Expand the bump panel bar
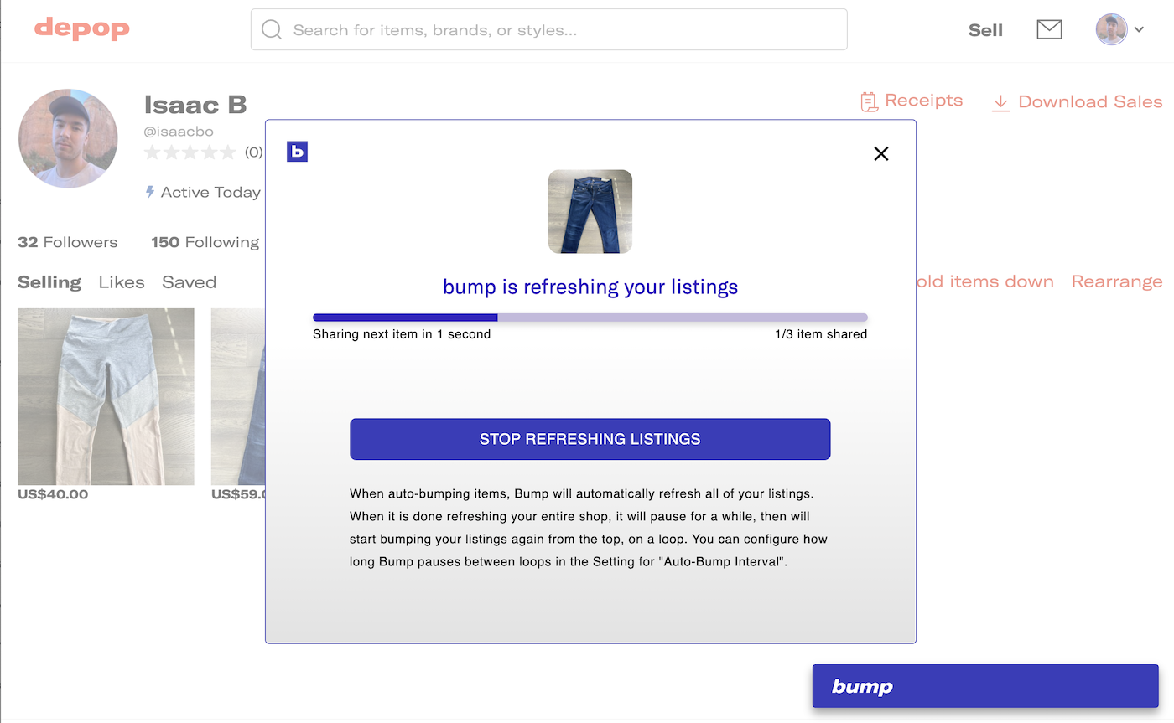 (x=984, y=686)
